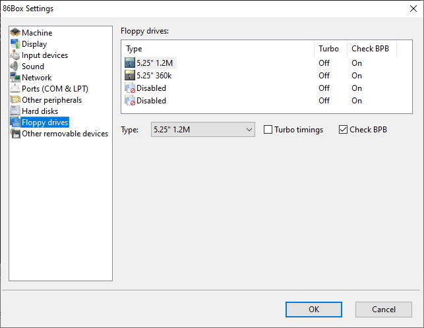The width and height of the screenshot is (424, 328).
Task: Close the 86Box Settings window
Action: coord(413,9)
